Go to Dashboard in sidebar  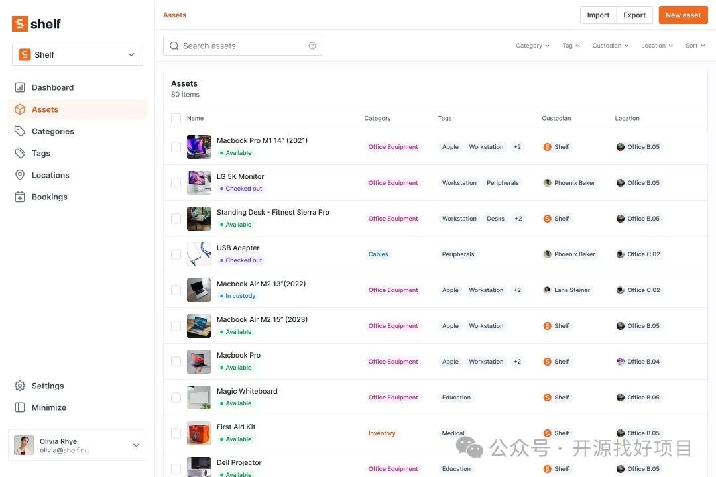coord(78,87)
